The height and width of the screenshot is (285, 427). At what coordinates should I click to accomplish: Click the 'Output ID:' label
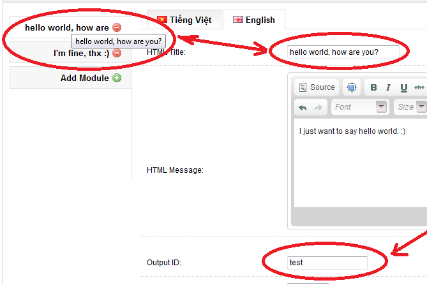pyautogui.click(x=164, y=263)
